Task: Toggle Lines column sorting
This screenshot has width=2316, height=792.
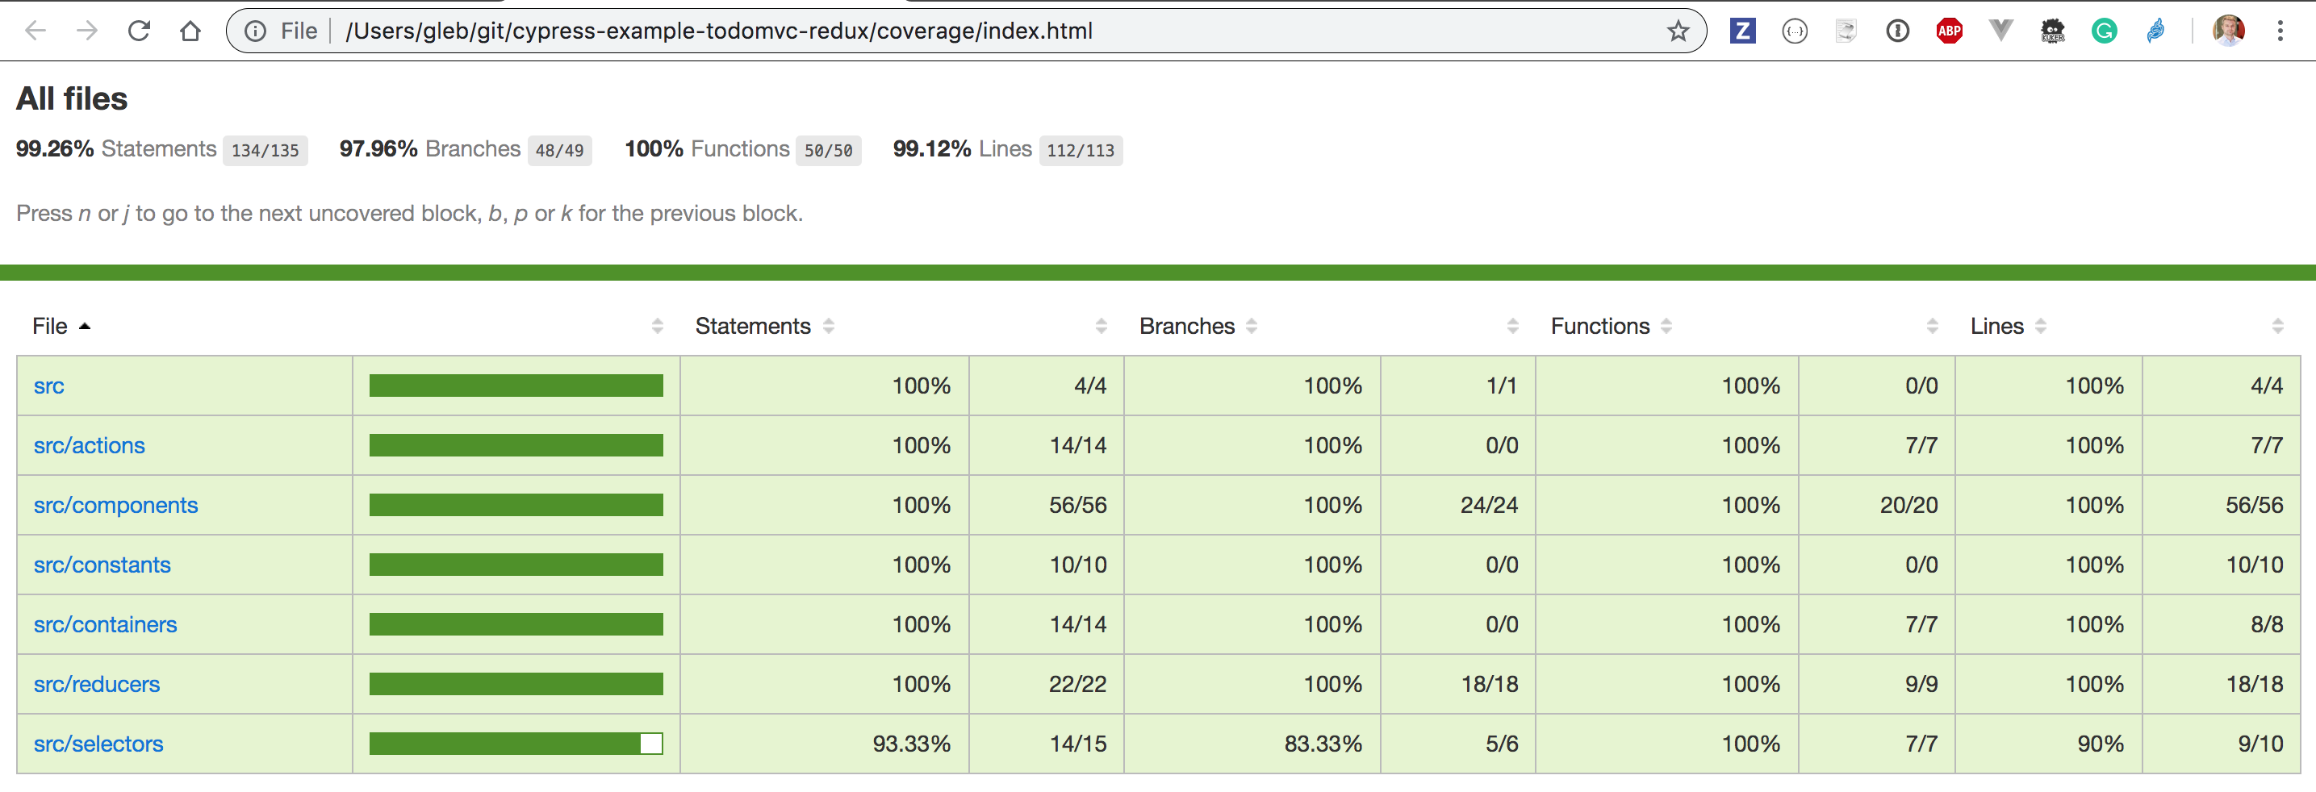Action: pos(2039,326)
